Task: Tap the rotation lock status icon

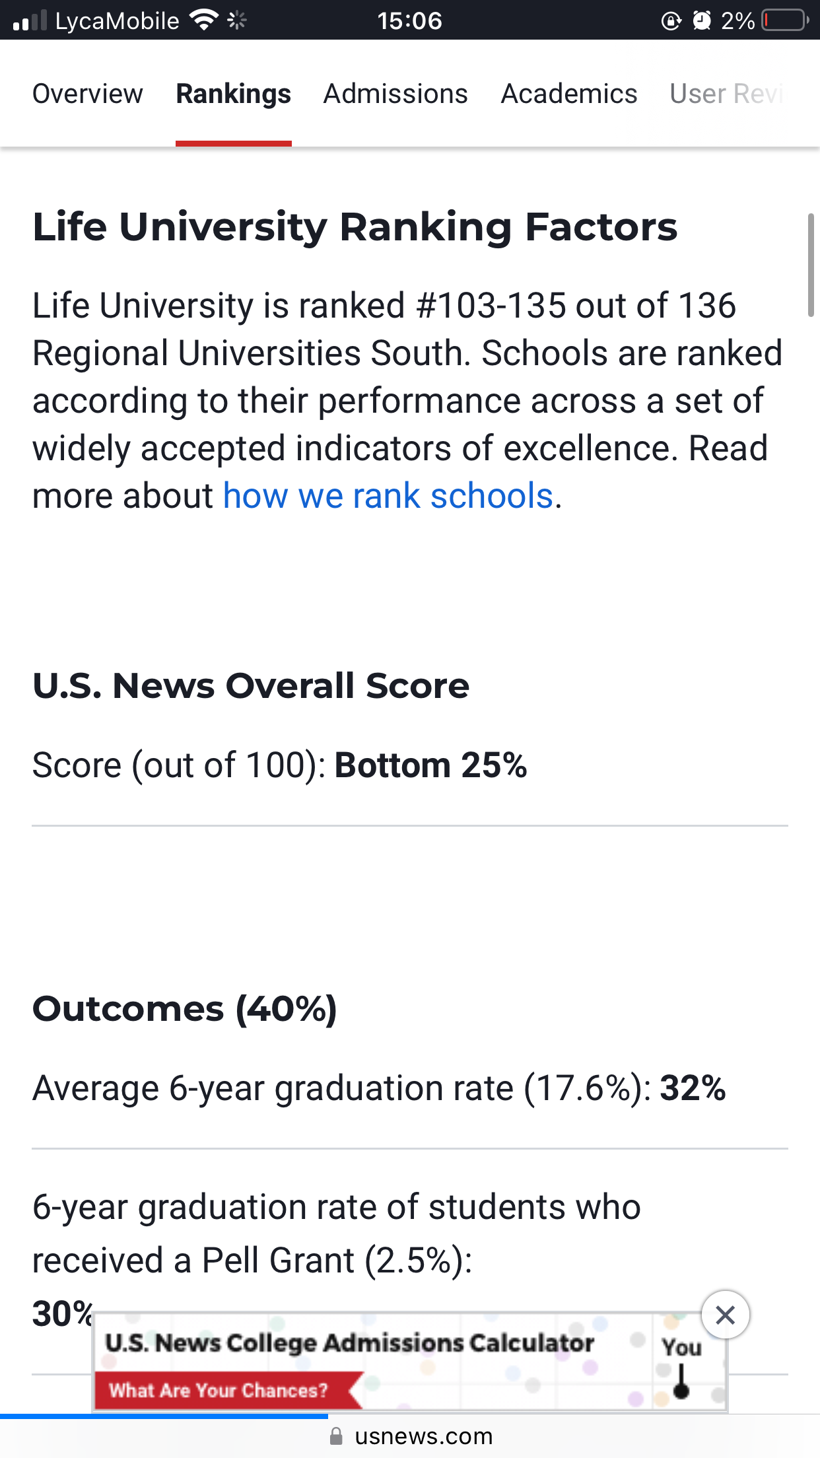Action: (671, 21)
